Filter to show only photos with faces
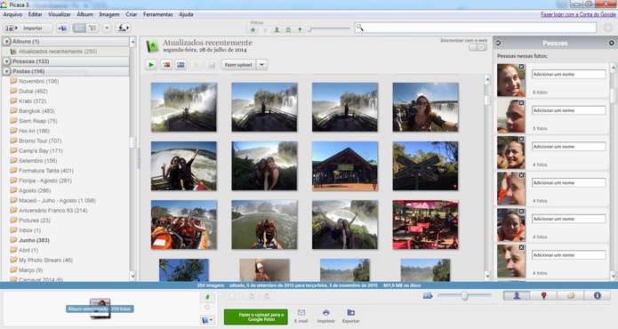This screenshot has height=329, width=618. tap(277, 29)
